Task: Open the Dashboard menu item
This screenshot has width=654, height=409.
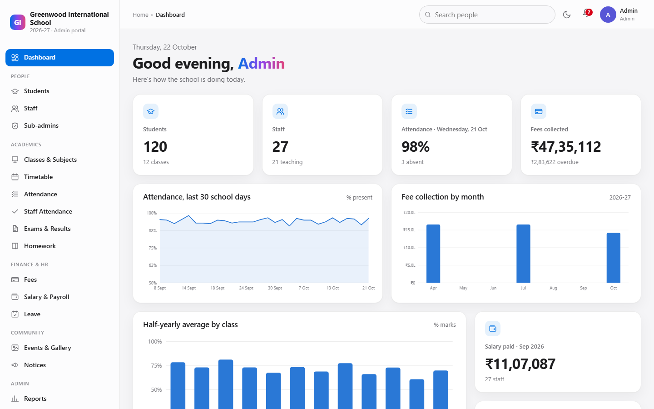Action: point(59,58)
